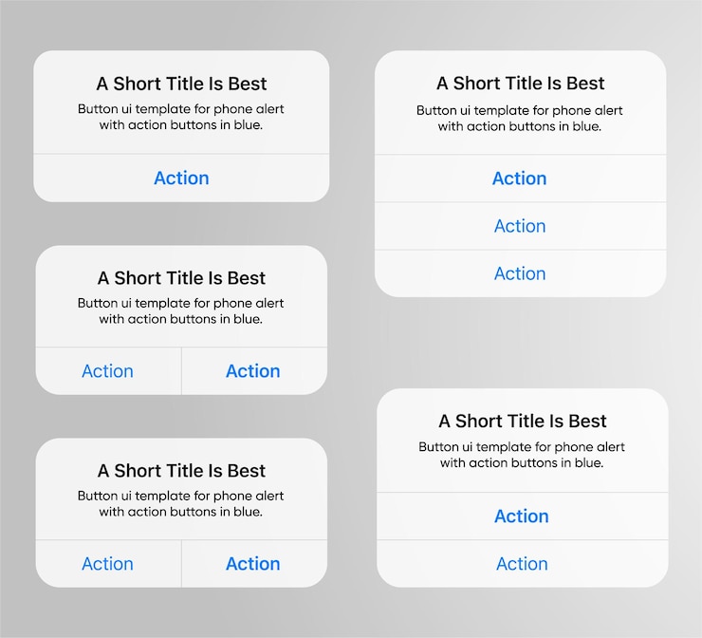Tap the bold right Action in the middle-left alert
Image resolution: width=702 pixels, height=638 pixels.
(253, 371)
